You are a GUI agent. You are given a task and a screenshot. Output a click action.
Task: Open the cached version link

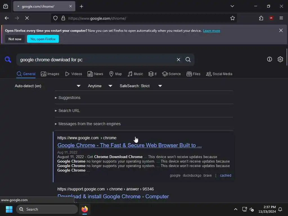click(226, 175)
